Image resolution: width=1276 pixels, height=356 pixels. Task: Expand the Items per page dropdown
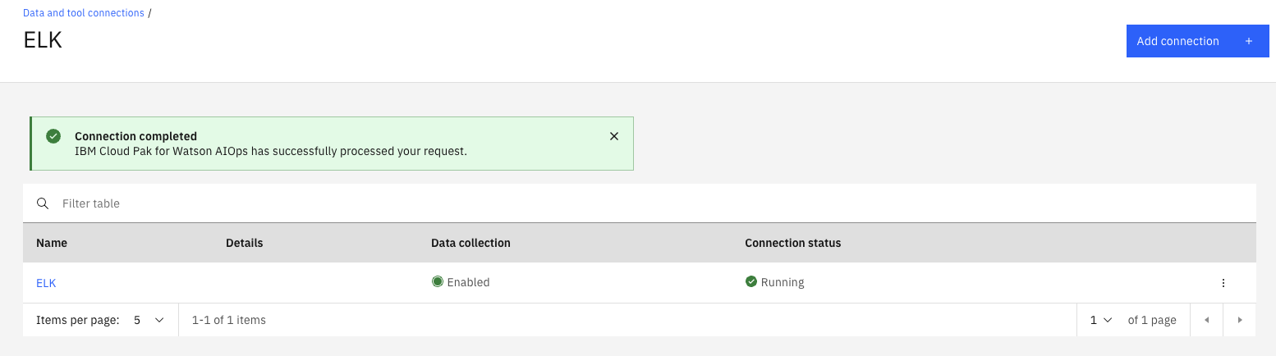(x=149, y=320)
